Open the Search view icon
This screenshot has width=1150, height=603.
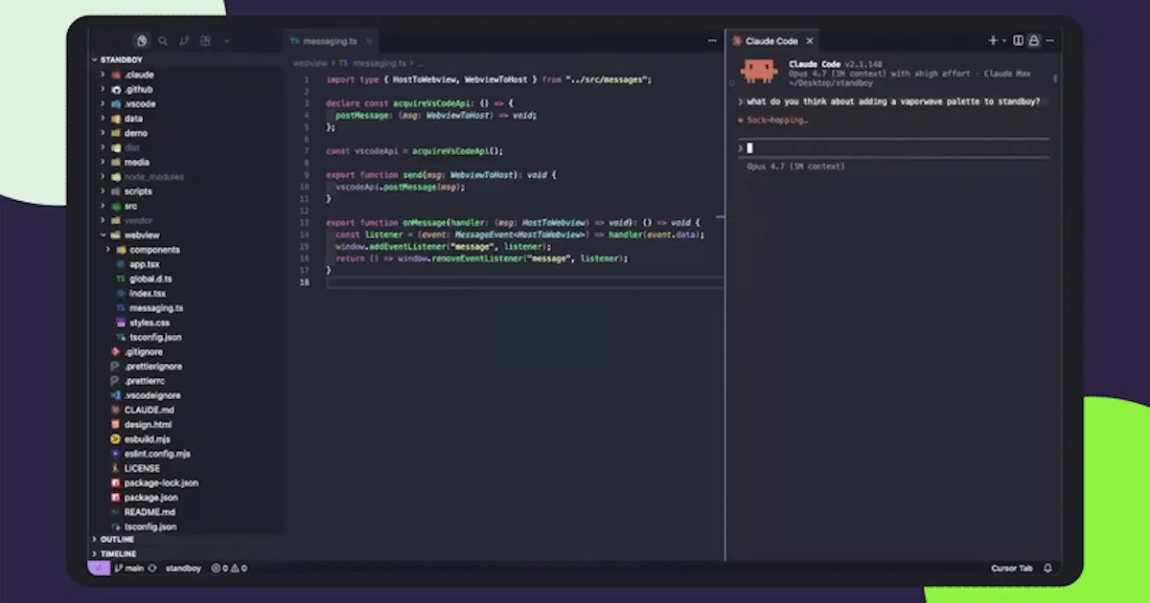163,41
